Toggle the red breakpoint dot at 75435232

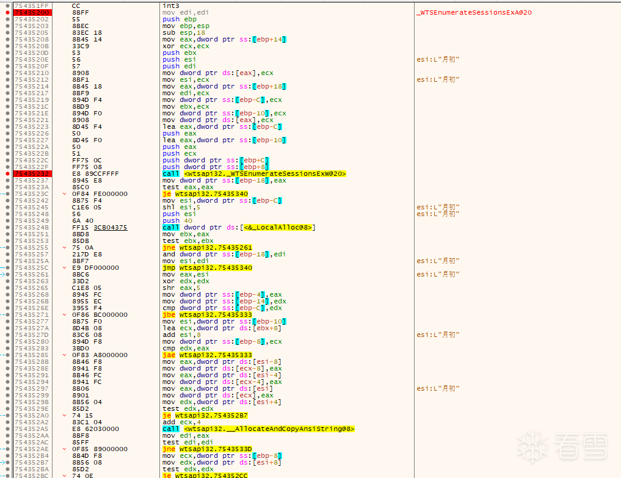(x=7, y=174)
